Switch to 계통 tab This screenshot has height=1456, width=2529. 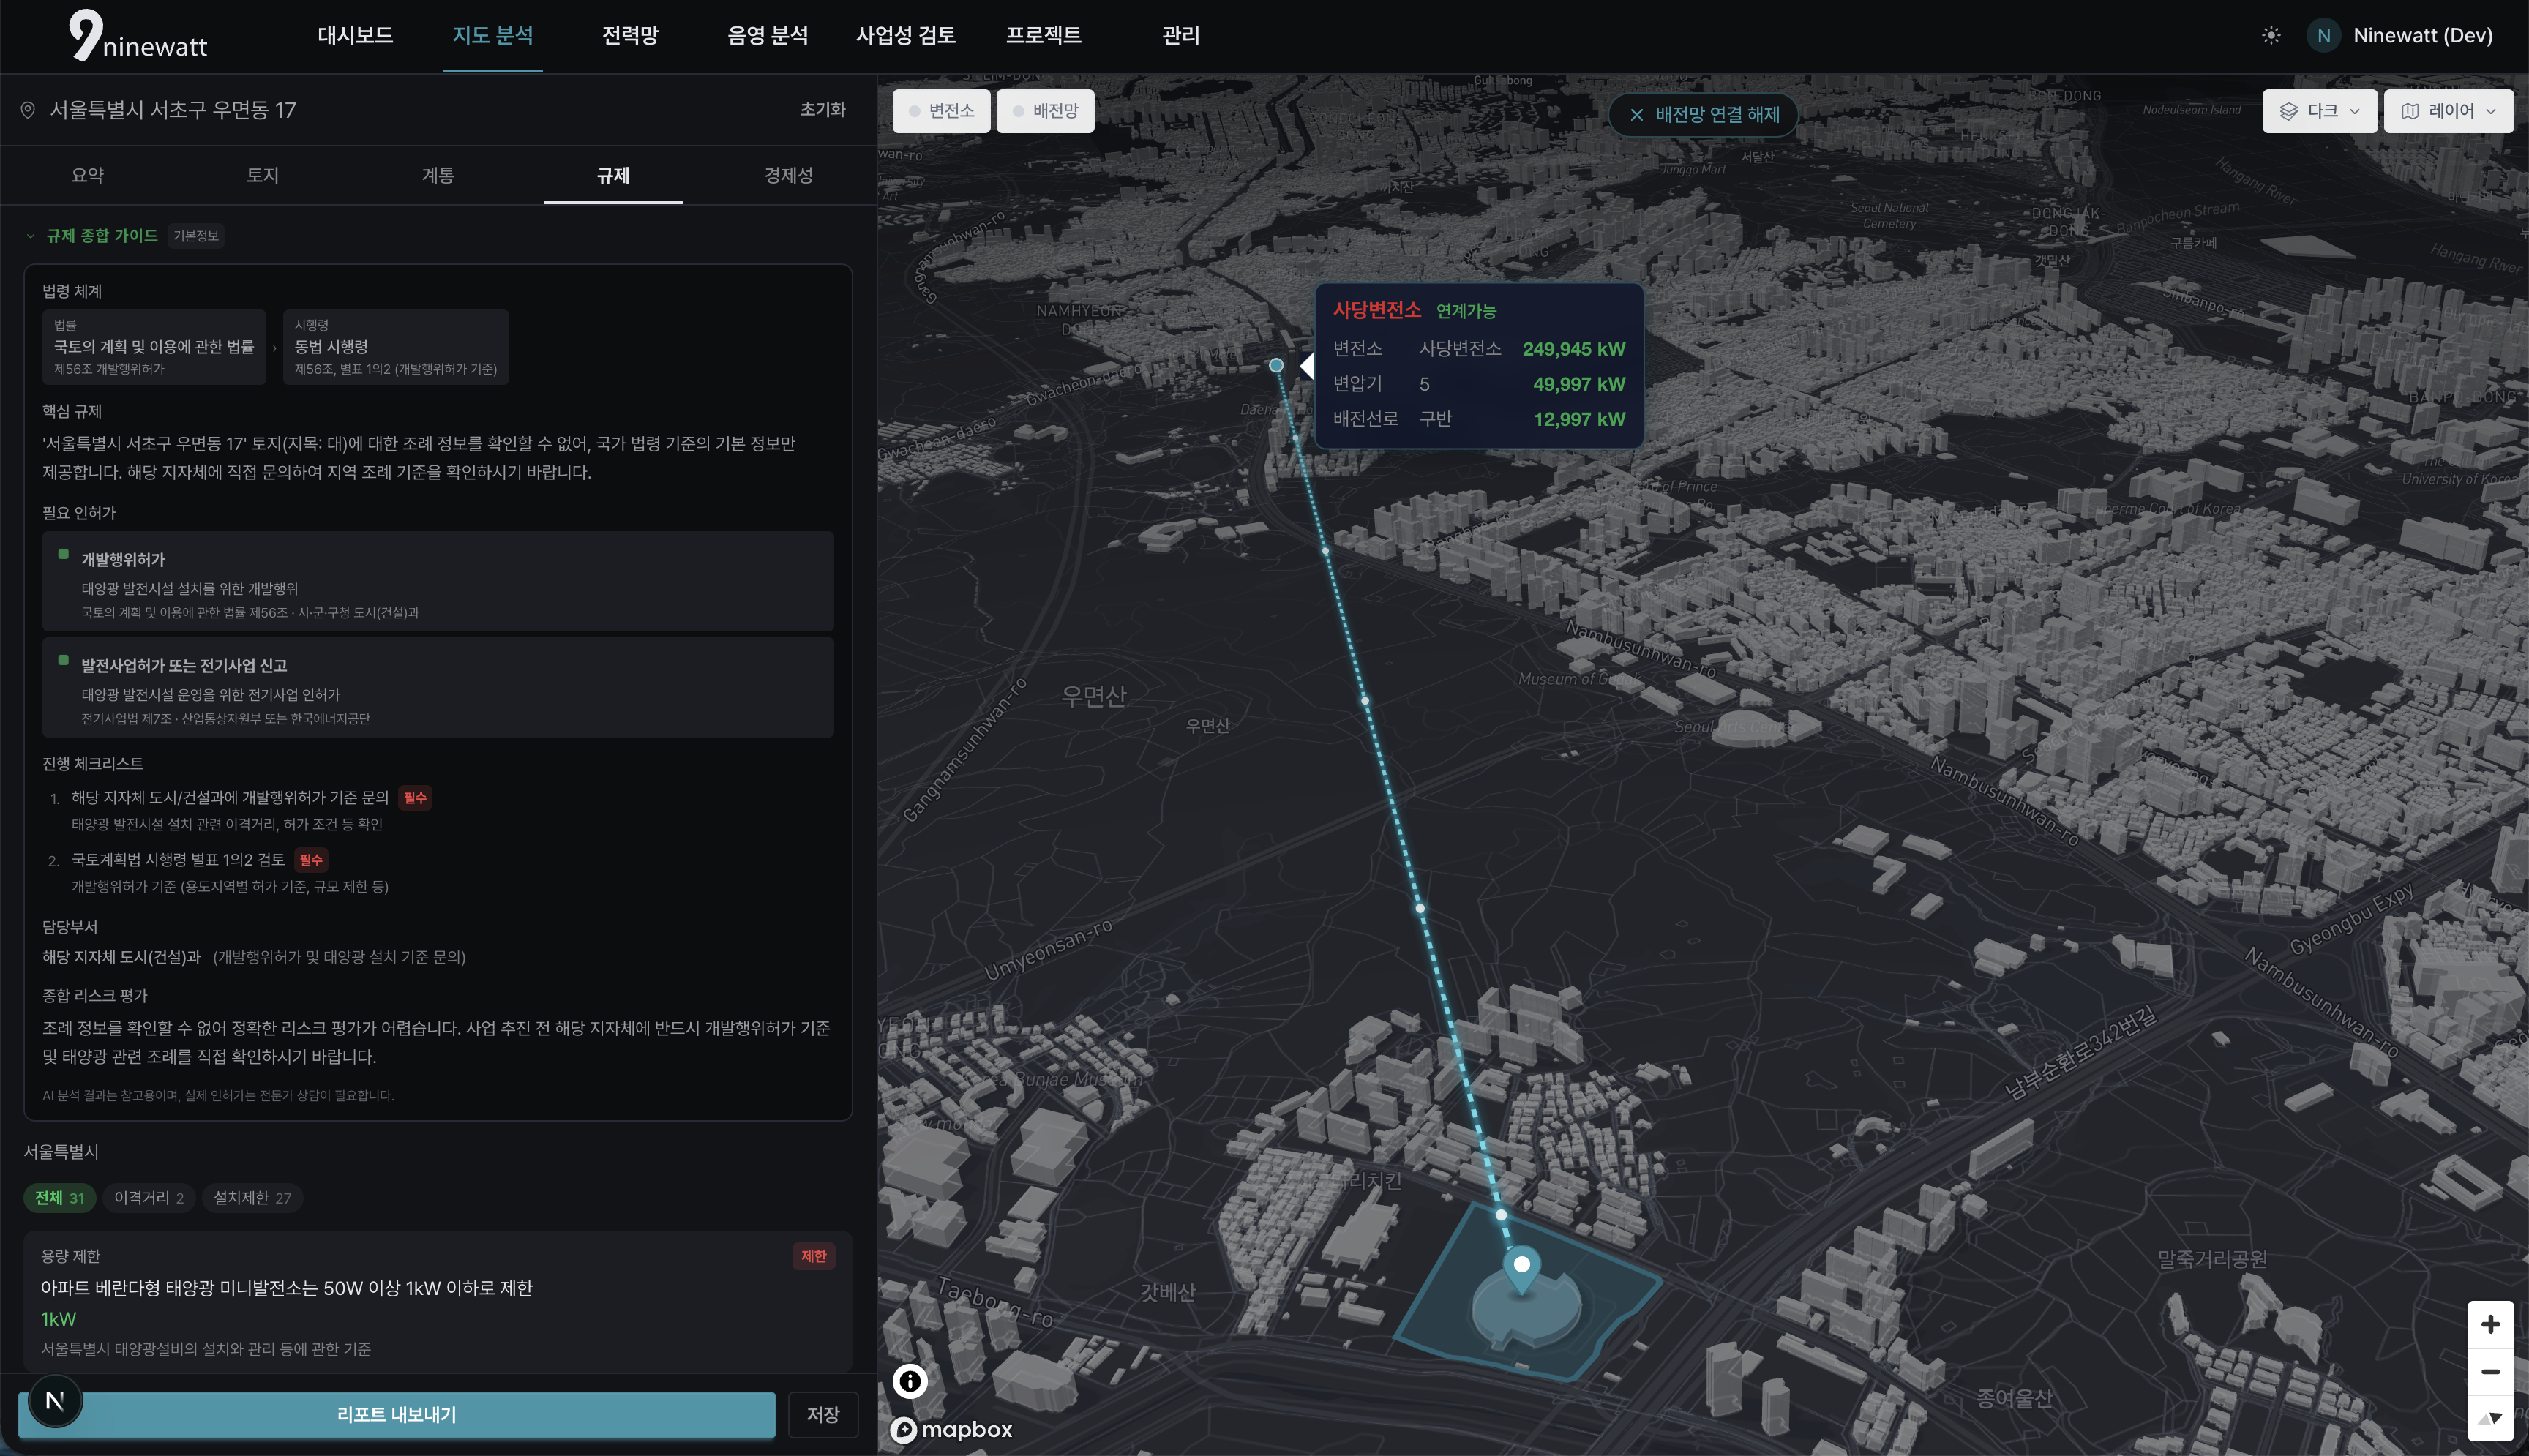click(438, 176)
